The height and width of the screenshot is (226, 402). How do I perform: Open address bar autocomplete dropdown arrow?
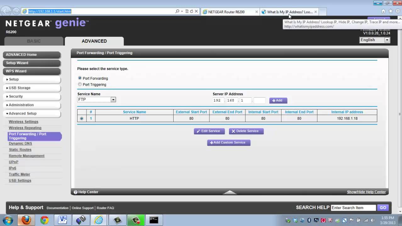coord(182,11)
